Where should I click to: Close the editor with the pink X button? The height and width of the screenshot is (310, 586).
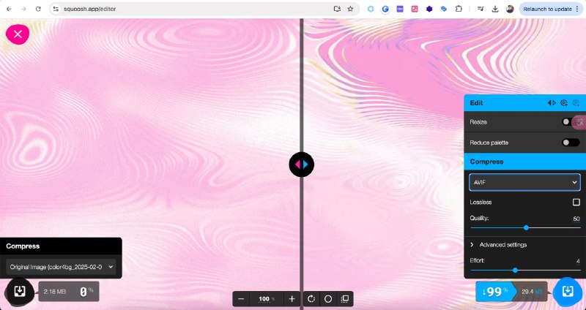coord(18,34)
